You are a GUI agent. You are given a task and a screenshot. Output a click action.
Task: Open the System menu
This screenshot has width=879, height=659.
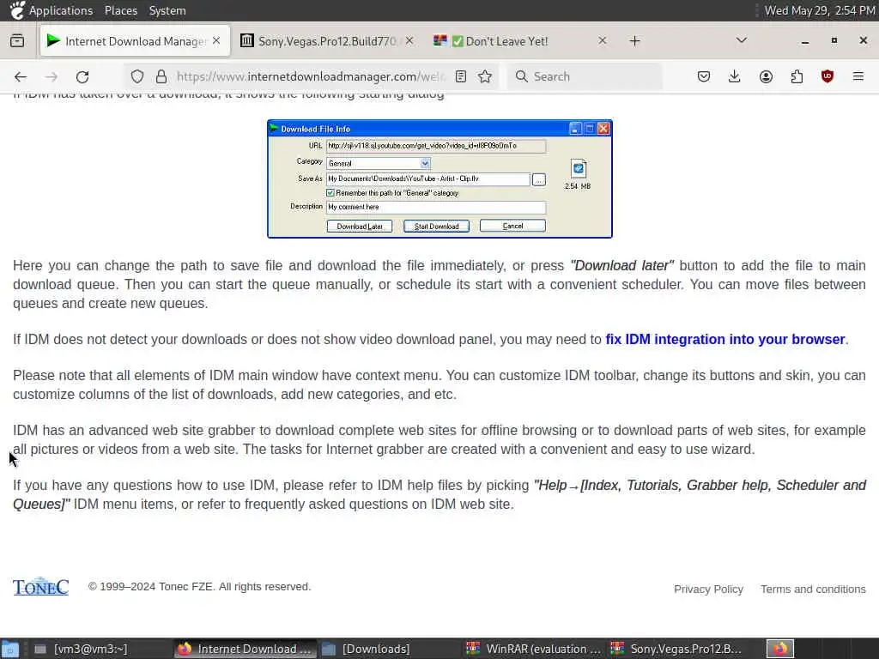click(x=167, y=10)
